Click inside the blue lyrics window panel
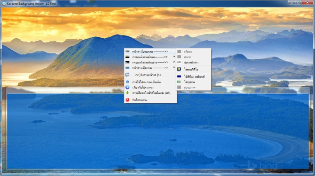 pos(158,131)
